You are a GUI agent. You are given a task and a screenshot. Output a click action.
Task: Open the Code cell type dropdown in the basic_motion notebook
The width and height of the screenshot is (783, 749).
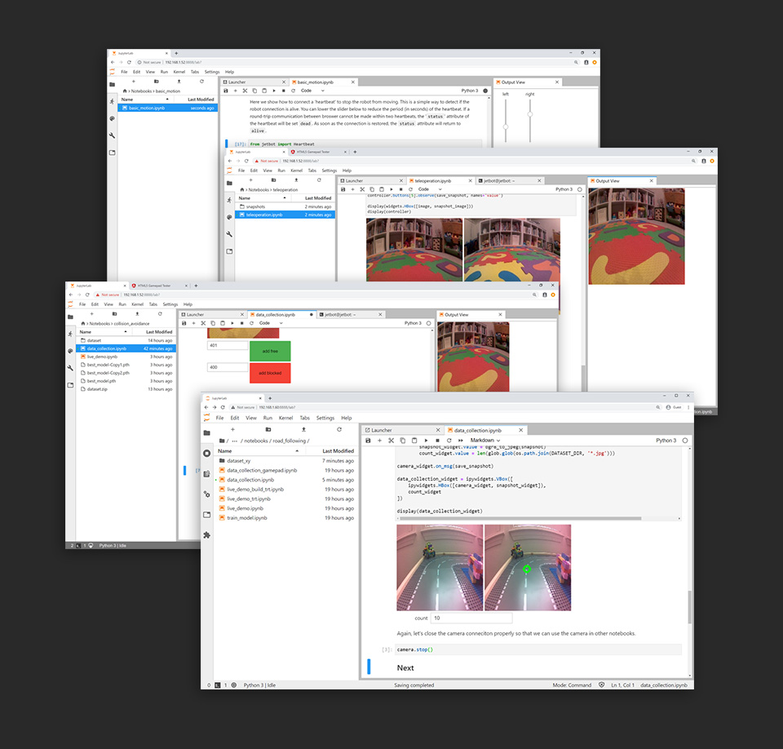307,91
